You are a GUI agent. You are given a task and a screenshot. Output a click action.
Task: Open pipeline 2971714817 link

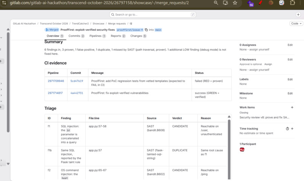55,93
